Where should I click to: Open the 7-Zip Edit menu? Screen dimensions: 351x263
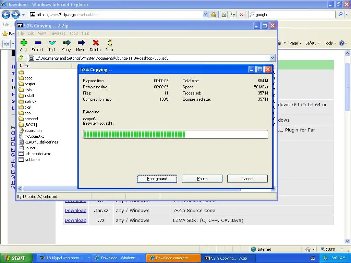click(31, 33)
